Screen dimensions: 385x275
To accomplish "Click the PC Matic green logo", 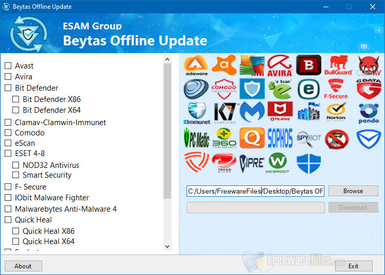I will (x=196, y=138).
